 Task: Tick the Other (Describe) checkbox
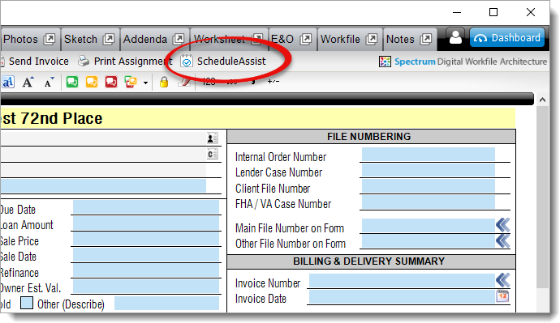tap(27, 304)
